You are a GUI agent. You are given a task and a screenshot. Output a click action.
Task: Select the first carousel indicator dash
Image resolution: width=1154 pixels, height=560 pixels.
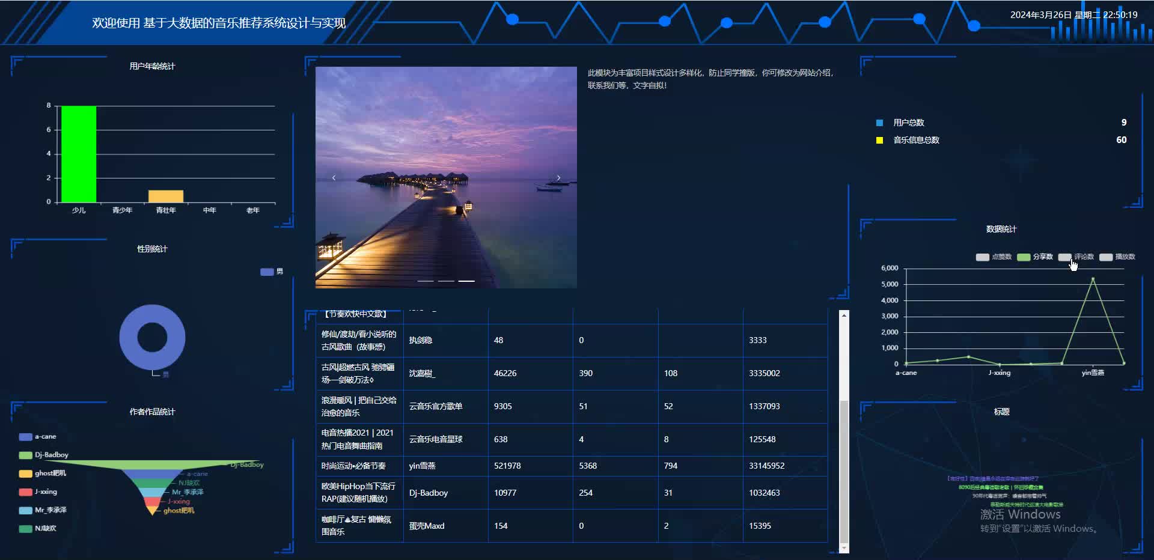point(426,281)
